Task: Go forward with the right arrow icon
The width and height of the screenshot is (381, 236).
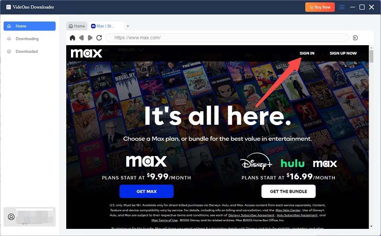Action: (x=90, y=38)
